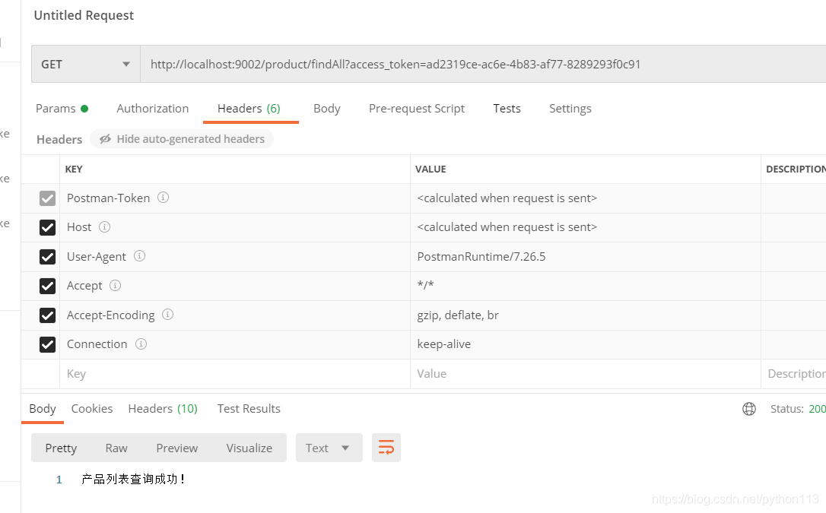Click Hide auto-generated headers button
Viewport: 826px width, 513px height.
pos(182,139)
